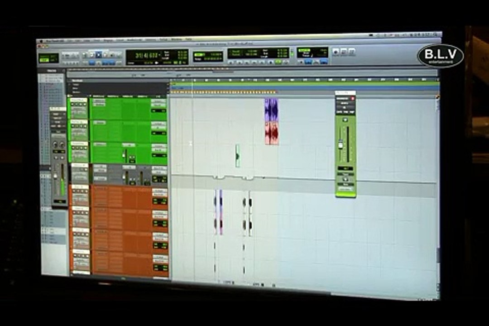The height and width of the screenshot is (326, 489).
Task: Open the first green track's input path selector
Action: pyautogui.click(x=158, y=101)
